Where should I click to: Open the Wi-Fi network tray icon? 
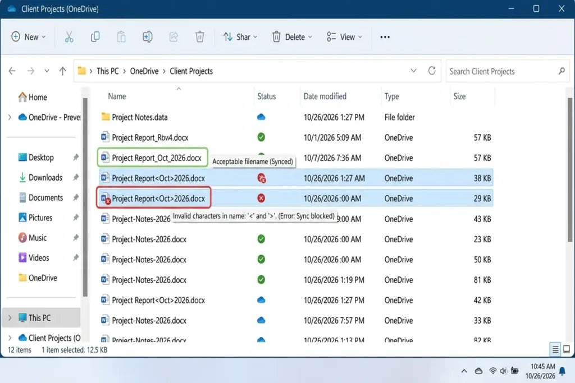click(x=493, y=371)
